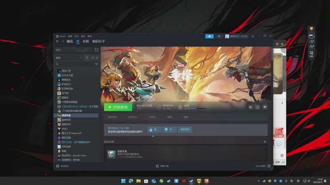Image resolution: width=330 pixels, height=185 pixels.
Task: Open the 商店页面 link
Action: [112, 117]
